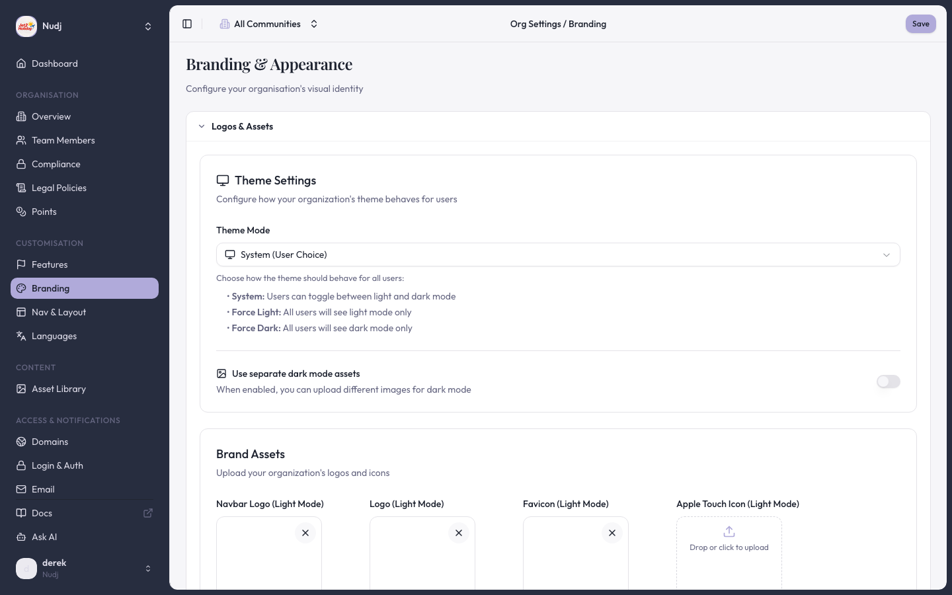Enable separate dark mode assets switch
Viewport: 952px width, 595px height.
(888, 381)
